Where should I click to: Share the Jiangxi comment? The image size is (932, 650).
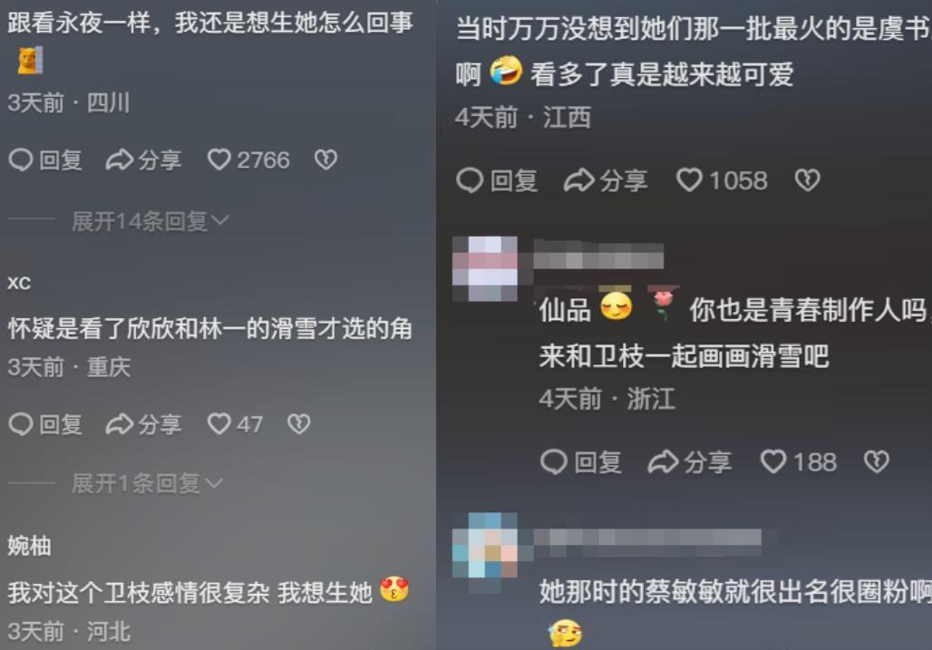tap(606, 180)
